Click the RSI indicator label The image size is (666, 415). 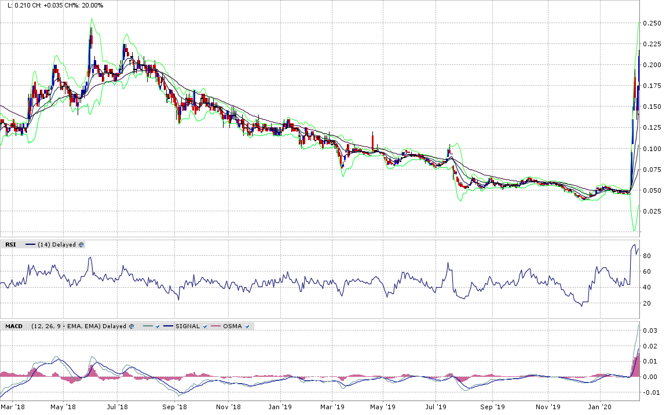(x=10, y=244)
